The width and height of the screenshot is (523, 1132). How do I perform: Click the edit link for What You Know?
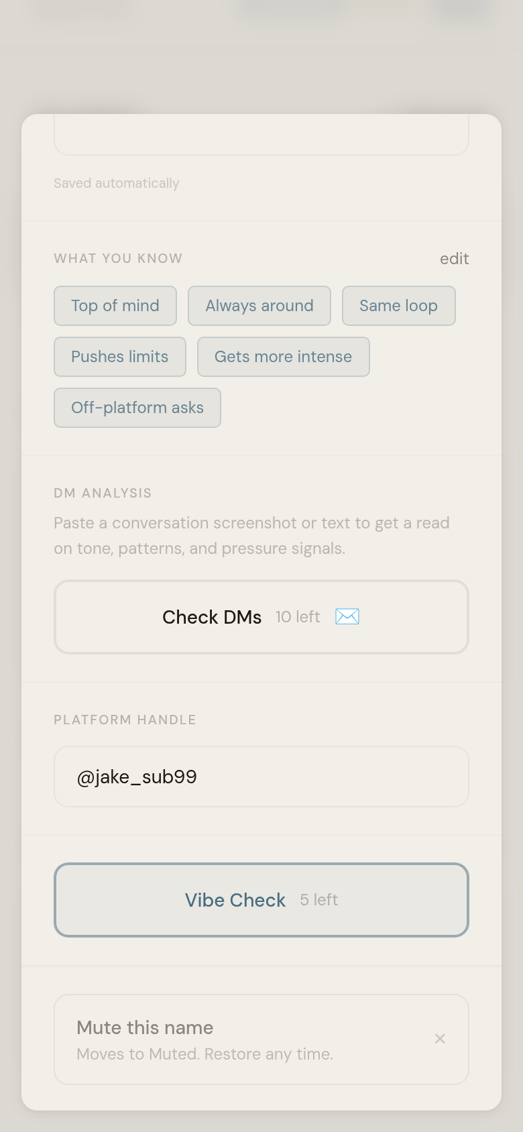454,259
